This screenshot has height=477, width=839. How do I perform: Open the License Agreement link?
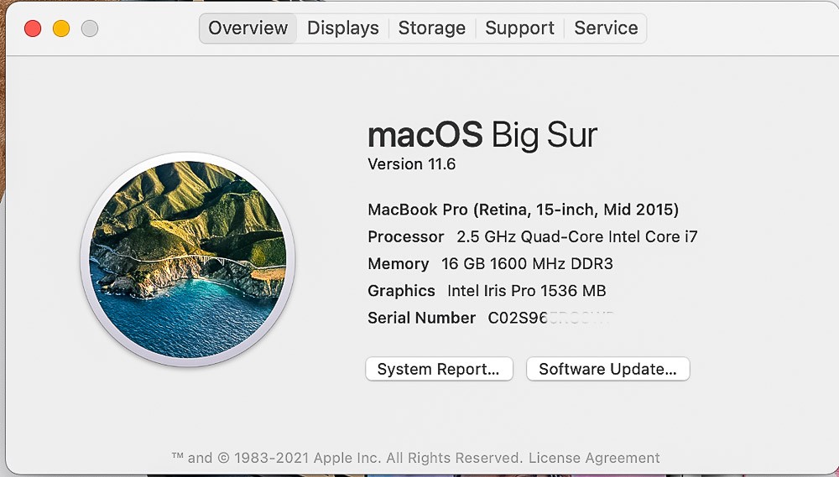click(594, 458)
